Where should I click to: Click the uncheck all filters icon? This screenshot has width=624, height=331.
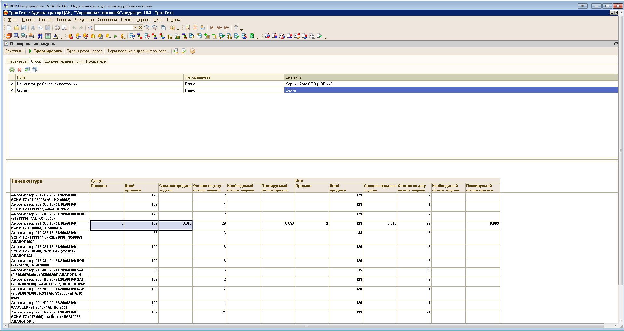tap(34, 70)
